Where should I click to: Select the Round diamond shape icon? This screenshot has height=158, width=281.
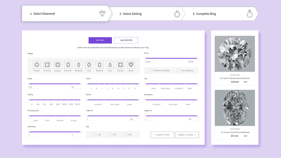[37, 65]
